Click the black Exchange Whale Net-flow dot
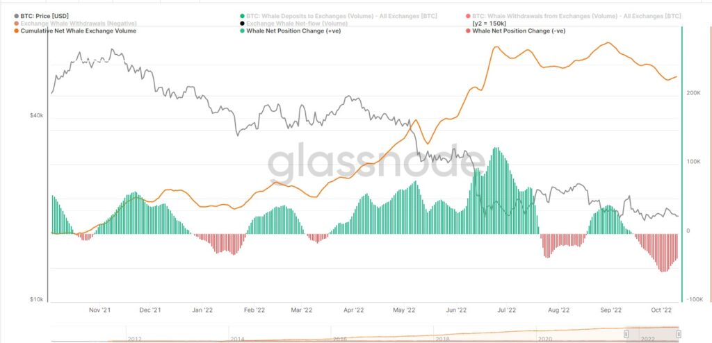The image size is (712, 343). coord(242,24)
